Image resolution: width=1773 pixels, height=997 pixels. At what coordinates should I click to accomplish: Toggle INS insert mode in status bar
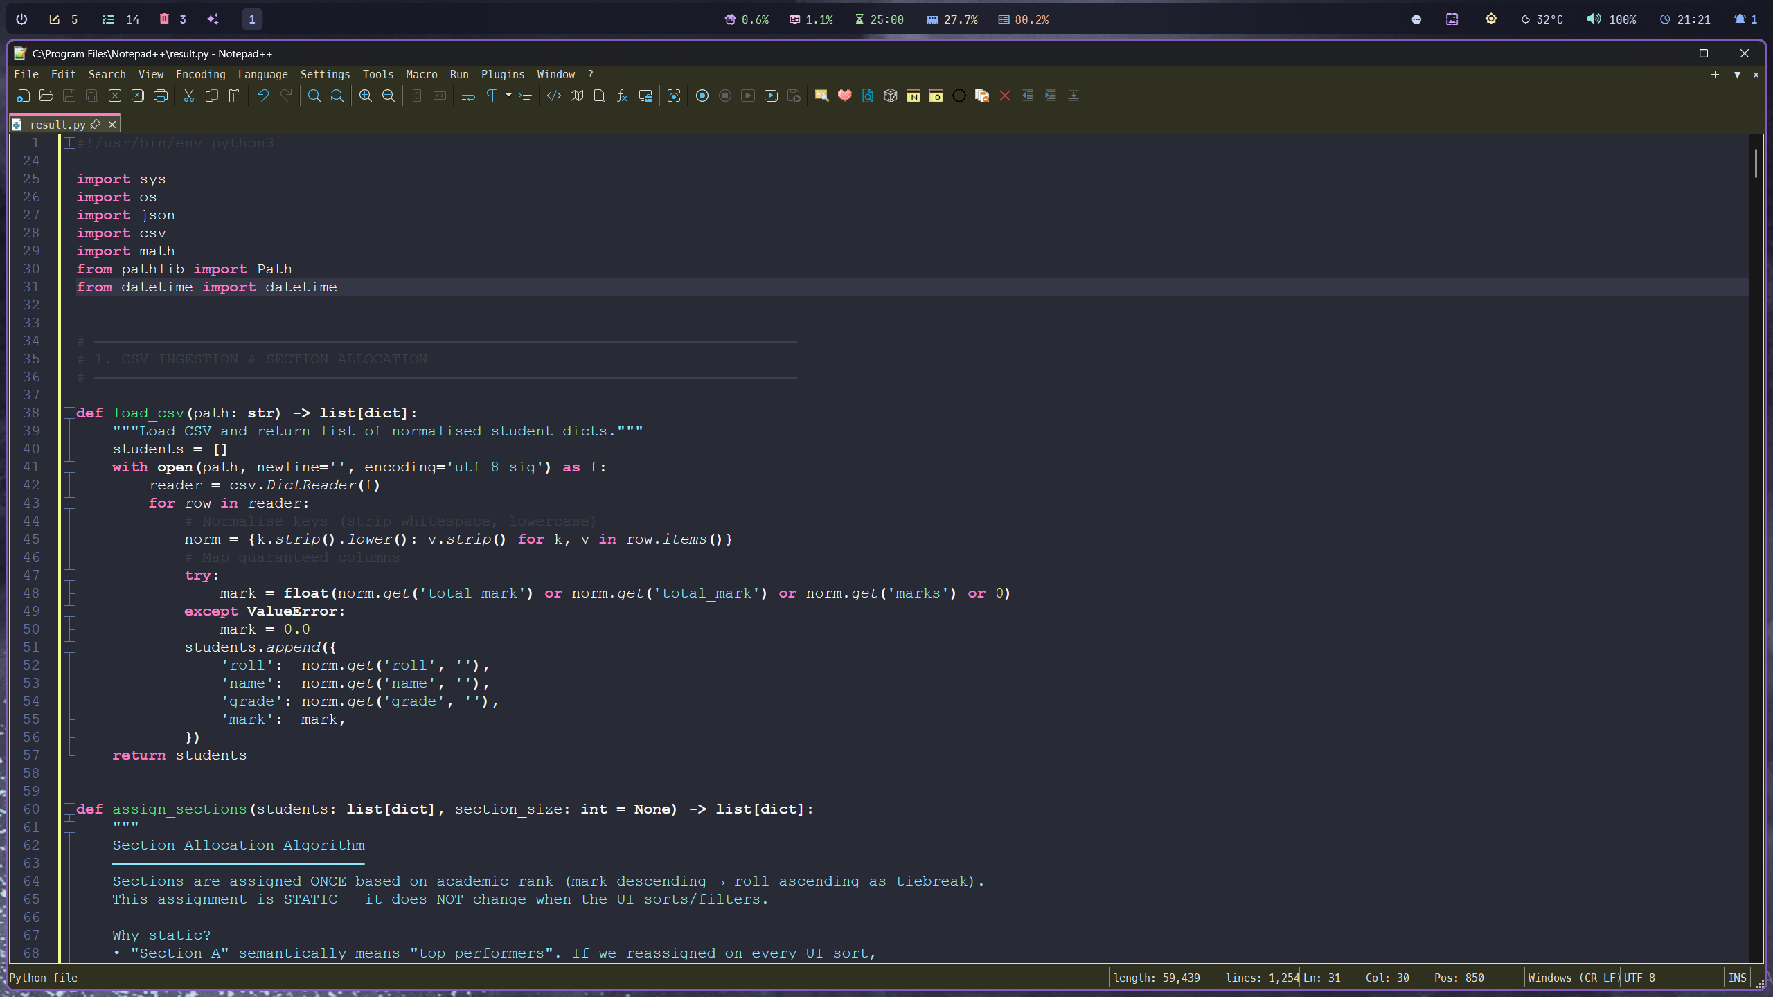1737,978
